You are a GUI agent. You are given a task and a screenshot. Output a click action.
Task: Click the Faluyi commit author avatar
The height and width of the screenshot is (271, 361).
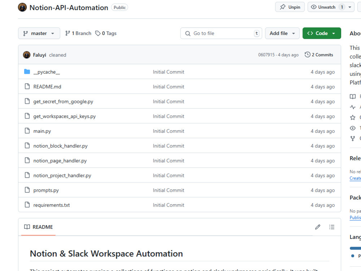(27, 55)
